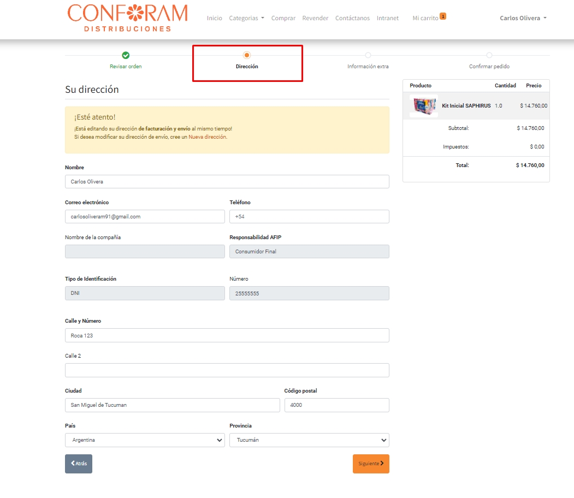574x498 pixels.
Task: Click the Conforam Distribuciones logo
Action: click(x=127, y=18)
